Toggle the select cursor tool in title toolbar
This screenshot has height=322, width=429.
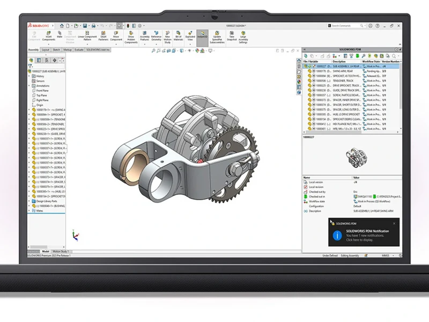tap(119, 26)
